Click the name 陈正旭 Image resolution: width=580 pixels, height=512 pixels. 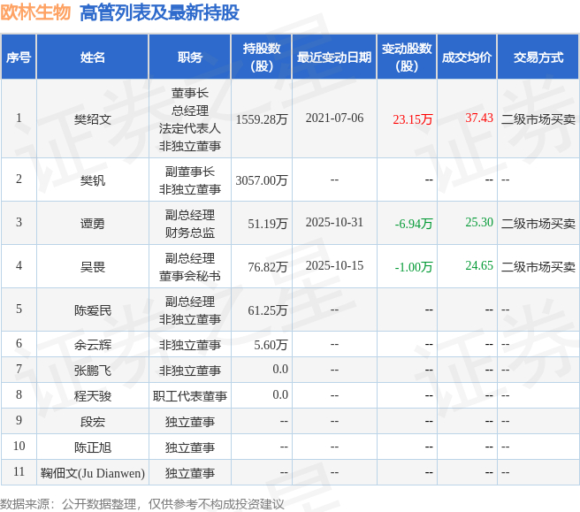[x=93, y=447]
